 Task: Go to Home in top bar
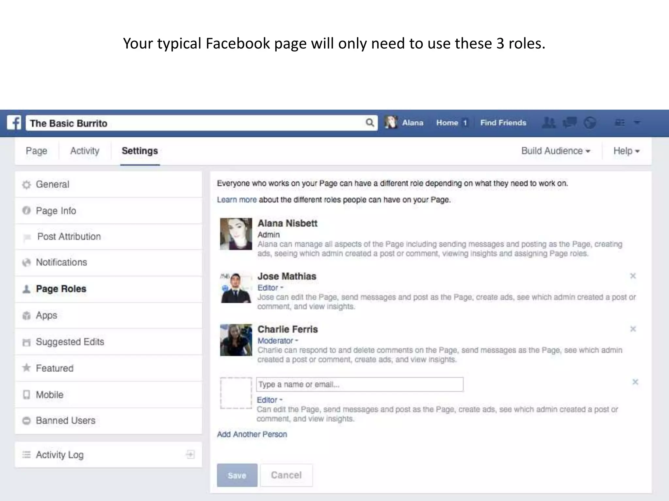447,123
